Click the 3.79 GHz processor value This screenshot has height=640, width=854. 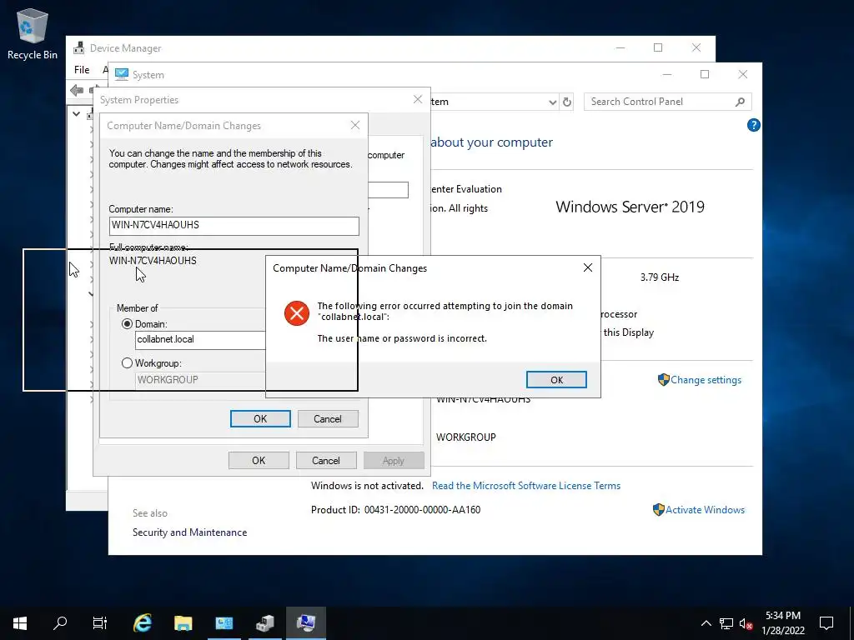660,277
